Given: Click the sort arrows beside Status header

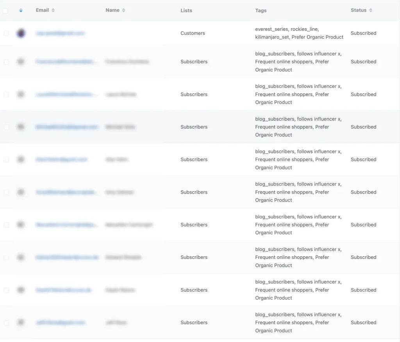Looking at the screenshot, I should coord(371,10).
